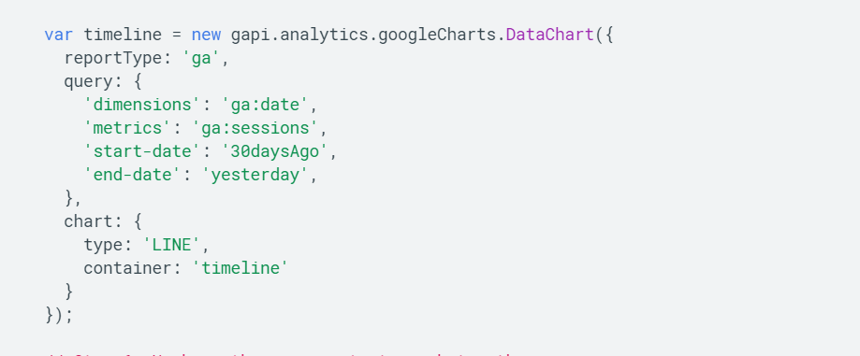Viewport: 860px width, 356px height.
Task: Click the 'ga:date' string value
Action: coord(265,105)
